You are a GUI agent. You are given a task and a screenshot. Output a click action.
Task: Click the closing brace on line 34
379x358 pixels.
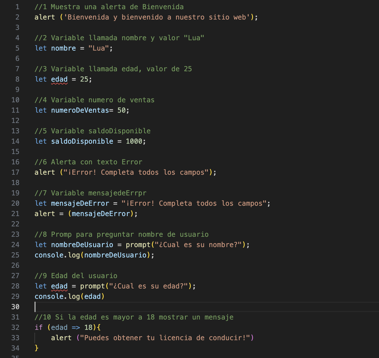(36, 348)
